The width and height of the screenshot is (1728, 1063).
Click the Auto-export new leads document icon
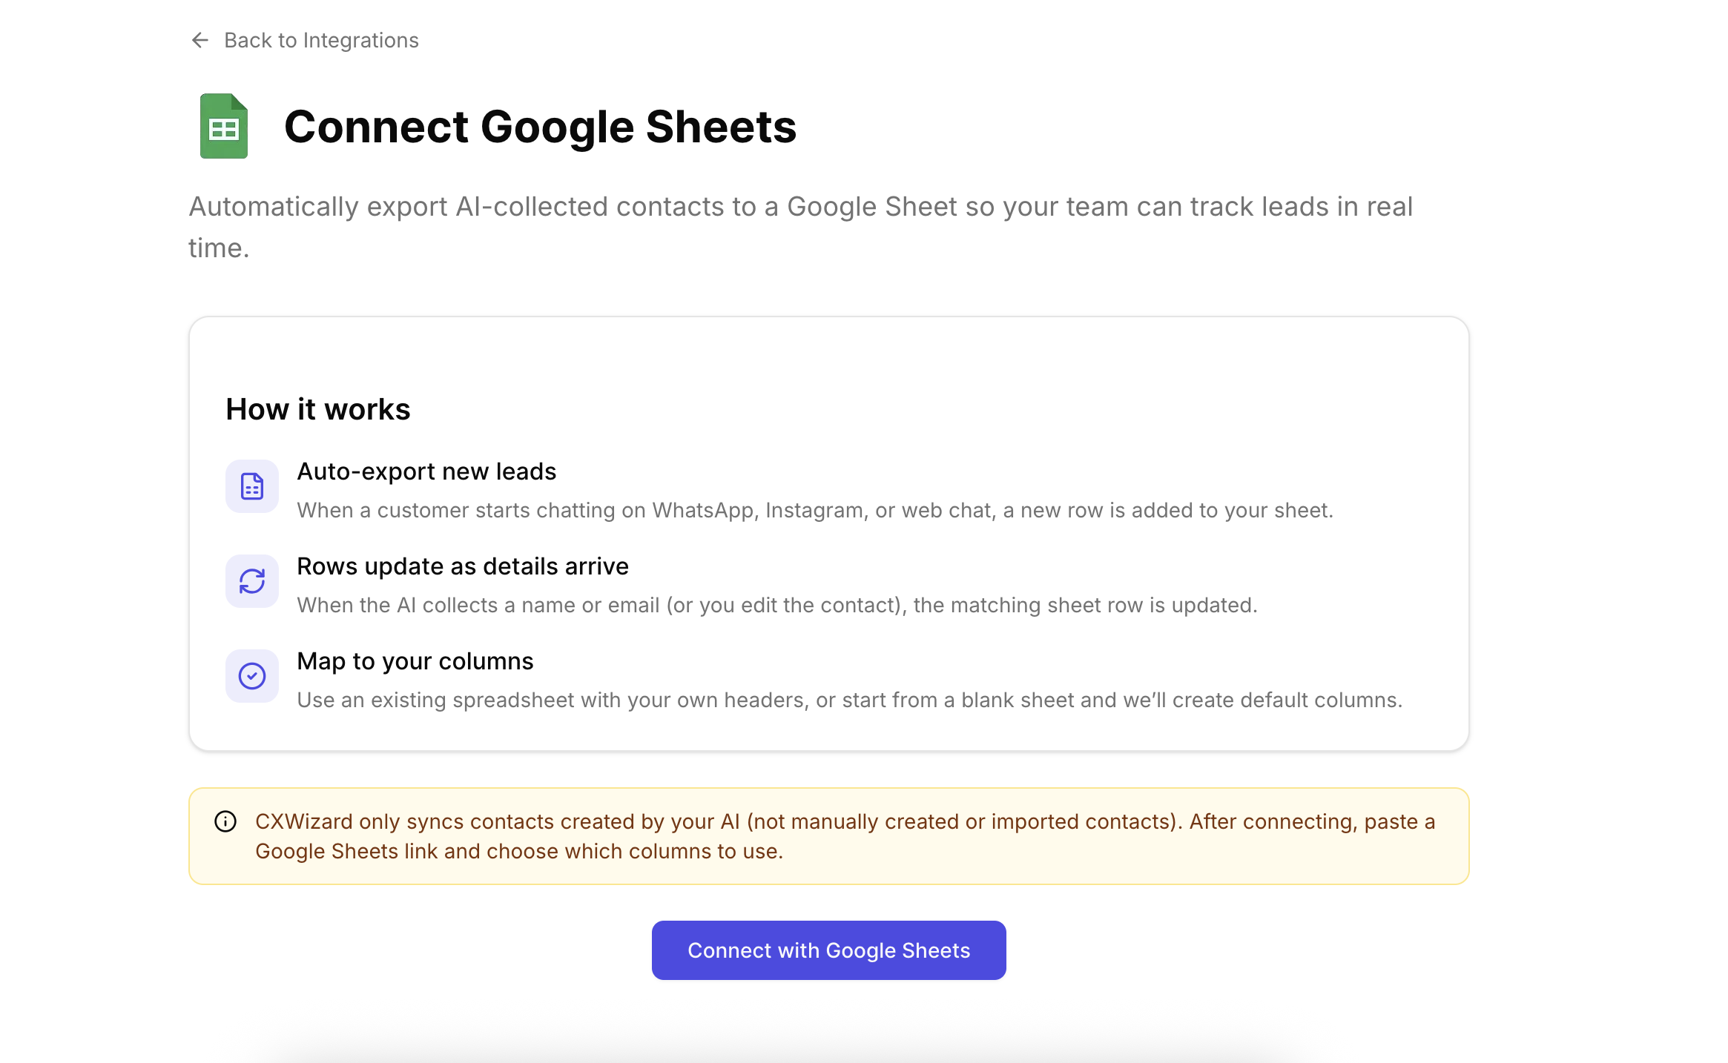252,486
